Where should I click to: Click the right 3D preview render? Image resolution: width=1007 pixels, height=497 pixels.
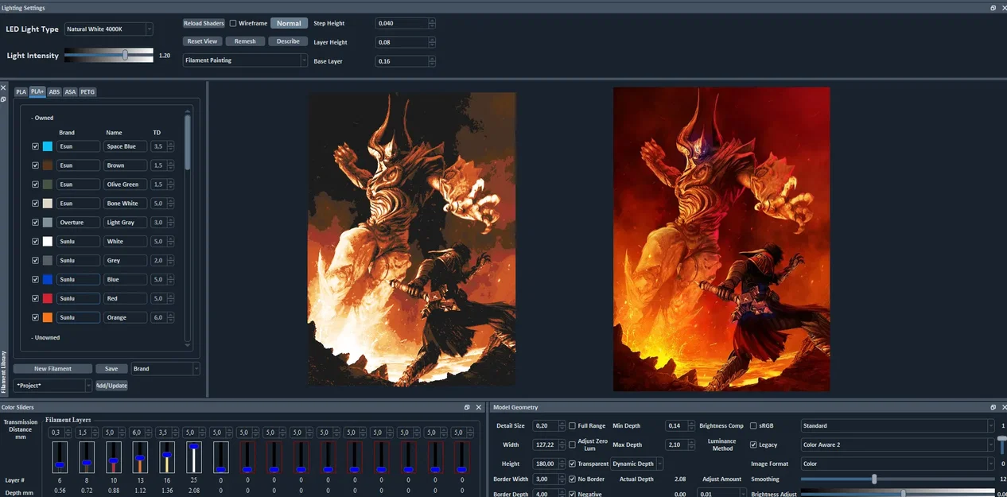point(721,239)
